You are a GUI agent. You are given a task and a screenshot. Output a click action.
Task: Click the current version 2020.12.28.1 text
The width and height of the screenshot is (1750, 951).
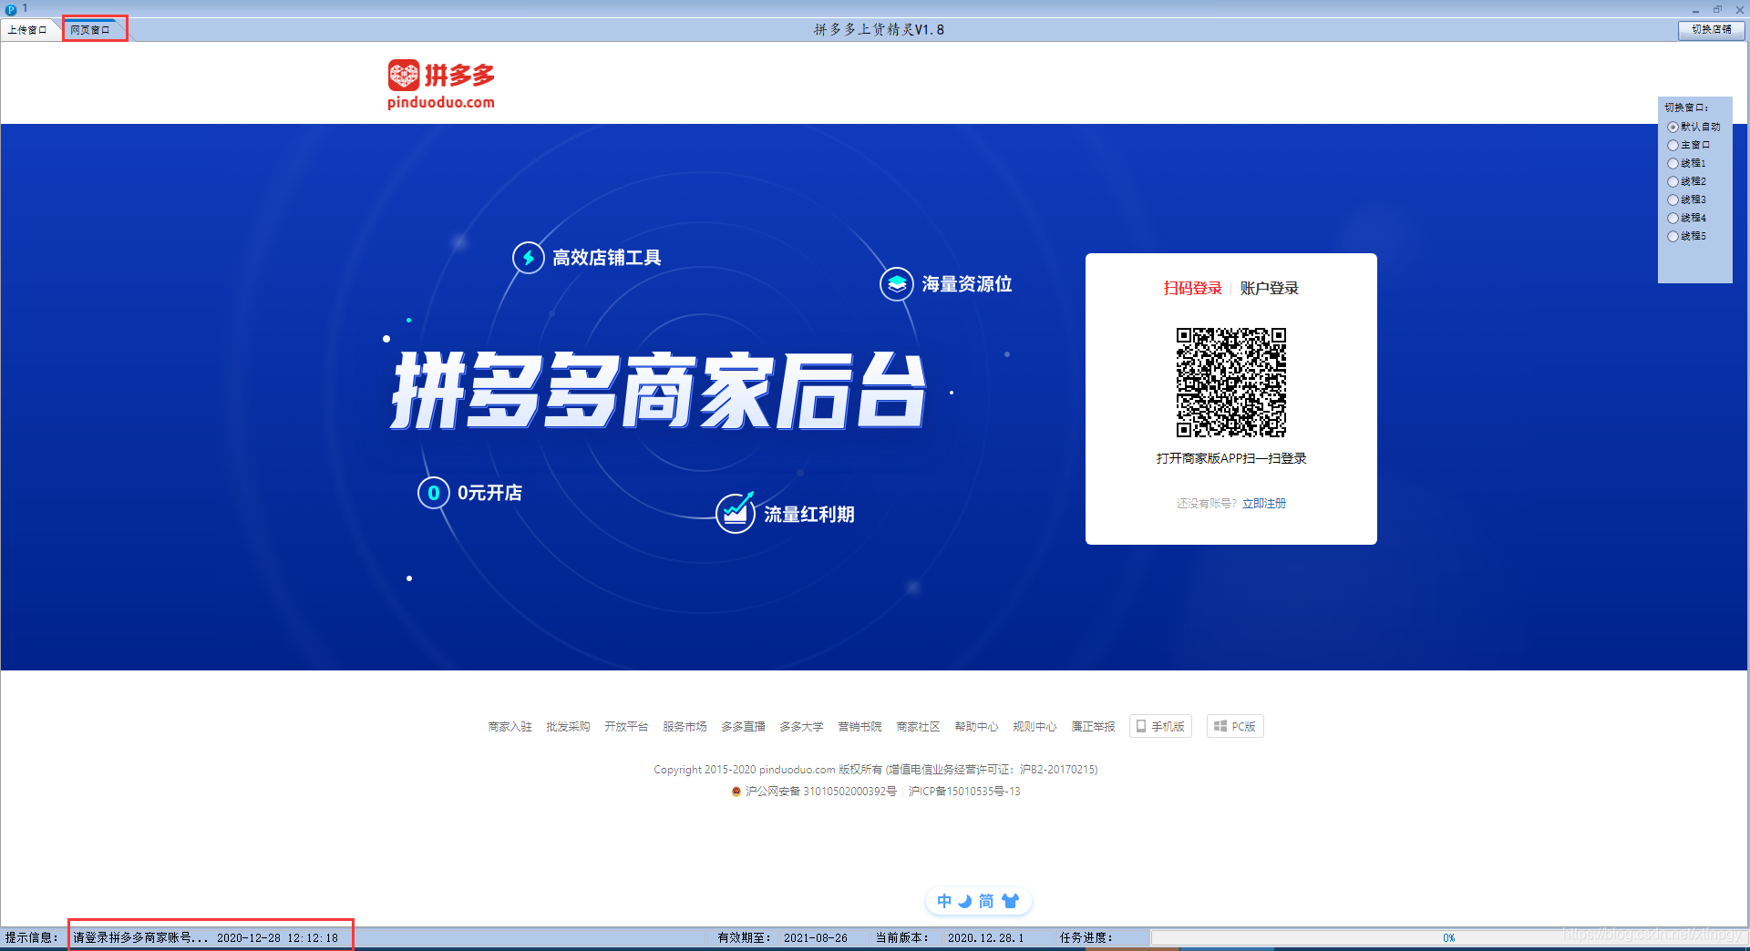(985, 937)
